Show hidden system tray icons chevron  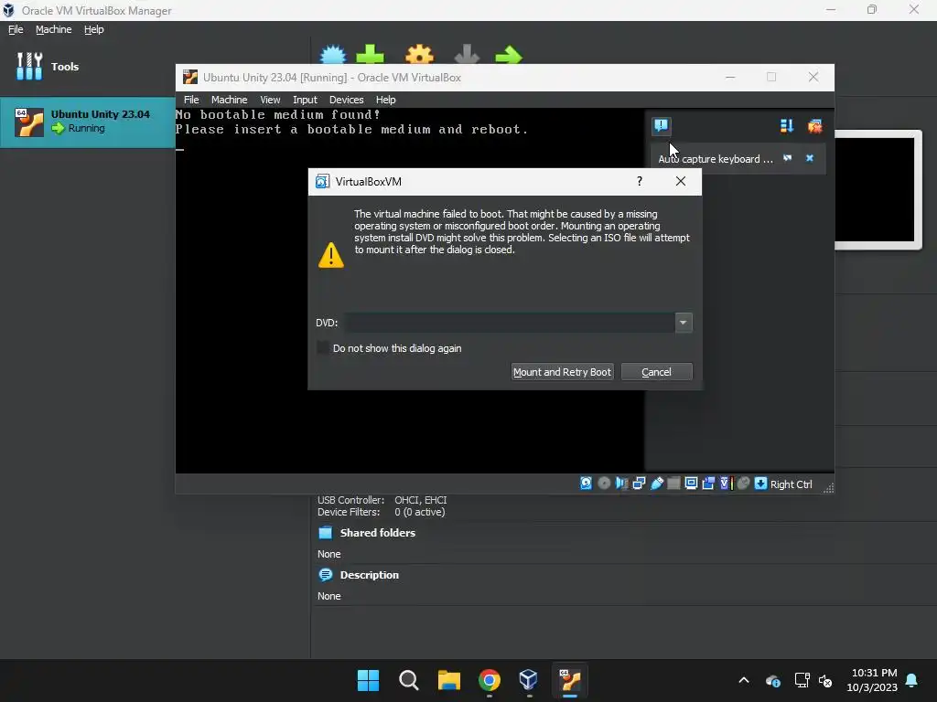pyautogui.click(x=744, y=680)
